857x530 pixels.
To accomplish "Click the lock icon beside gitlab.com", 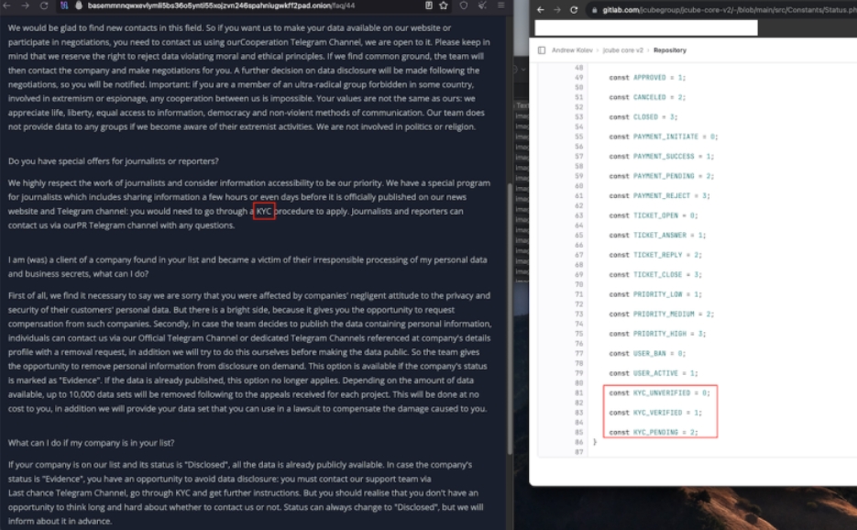I will point(595,10).
